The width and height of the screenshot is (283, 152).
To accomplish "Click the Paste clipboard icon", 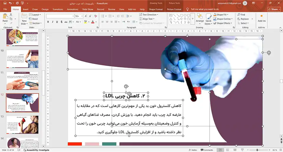I will [x=5, y=16].
